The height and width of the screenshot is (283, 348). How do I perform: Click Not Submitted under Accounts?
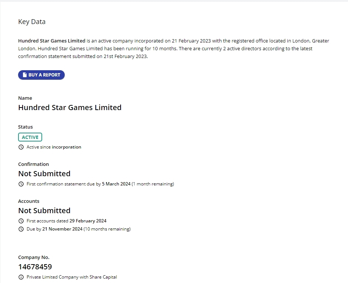coord(44,211)
